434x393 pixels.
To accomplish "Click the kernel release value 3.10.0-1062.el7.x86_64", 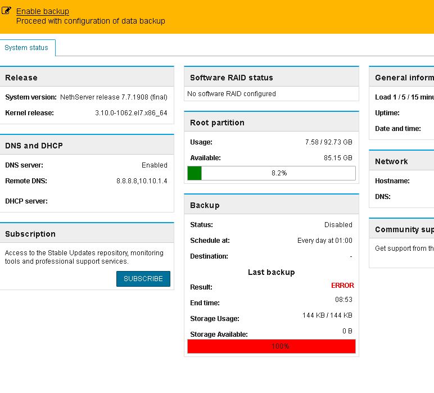I will pyautogui.click(x=131, y=113).
